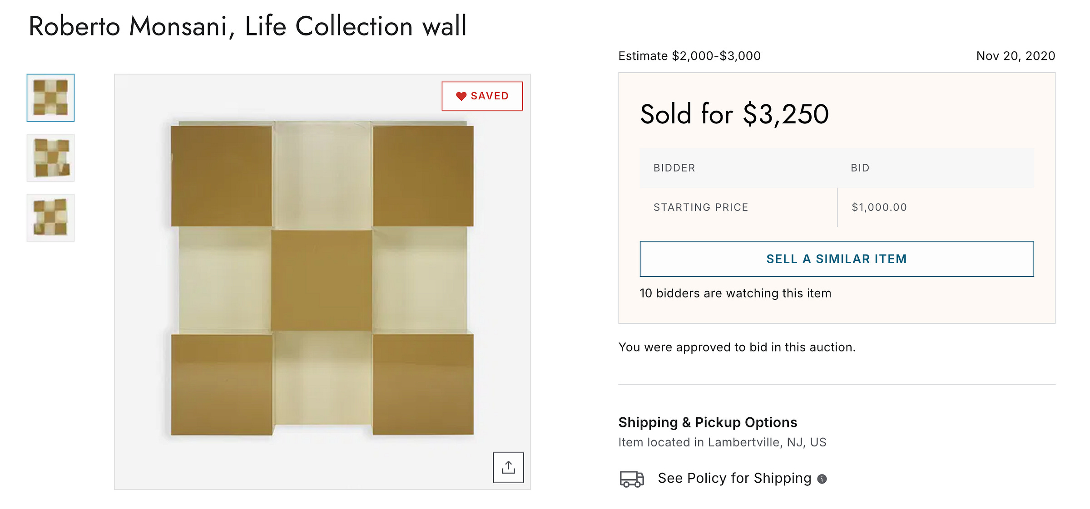The image size is (1090, 509).
Task: Click the Sell a Similar Item button
Action: 837,259
